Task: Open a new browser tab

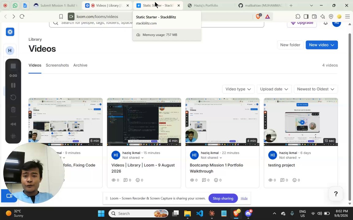Action: tap(291, 5)
